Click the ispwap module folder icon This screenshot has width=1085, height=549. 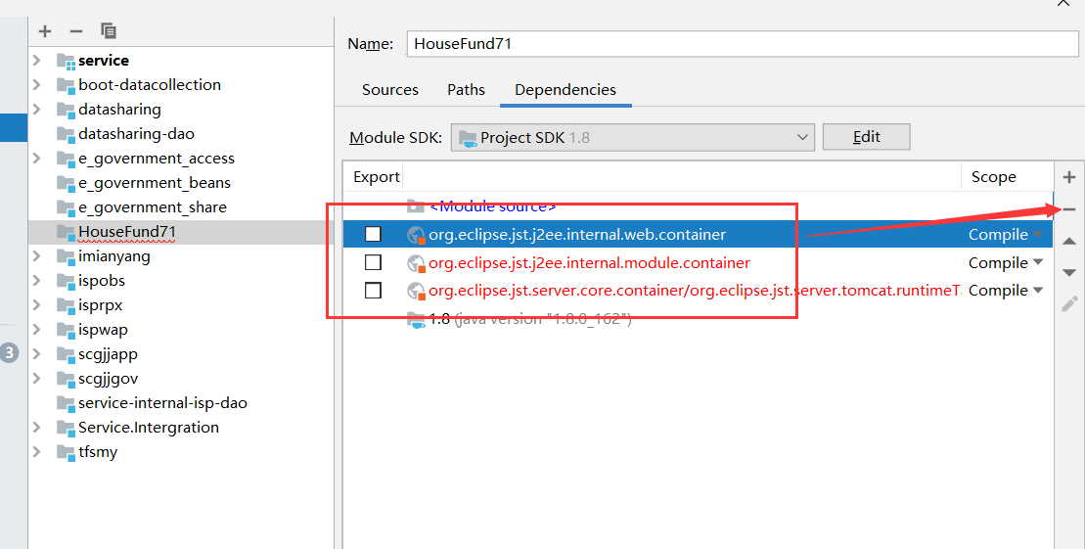coord(66,330)
